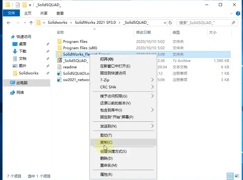Choose 还原以前的版本(V) from context menu
The height and width of the screenshot is (180, 243).
click(x=123, y=103)
